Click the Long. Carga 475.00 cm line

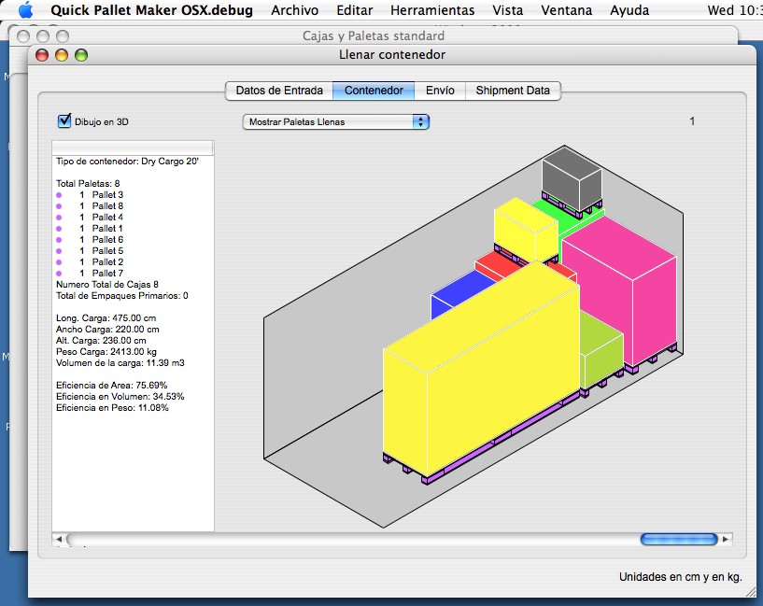(x=106, y=318)
